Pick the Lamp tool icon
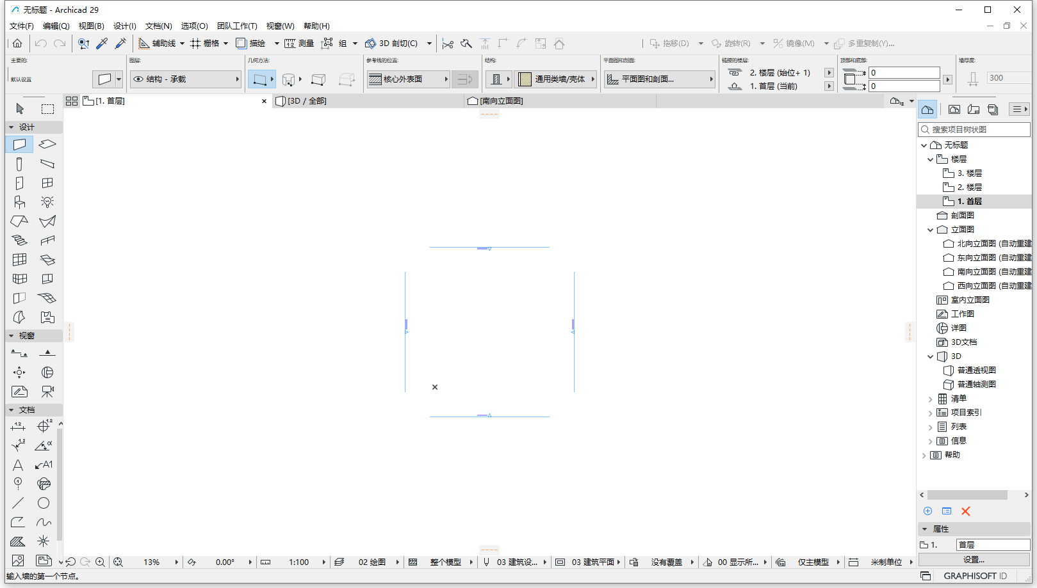The width and height of the screenshot is (1037, 588). [47, 202]
